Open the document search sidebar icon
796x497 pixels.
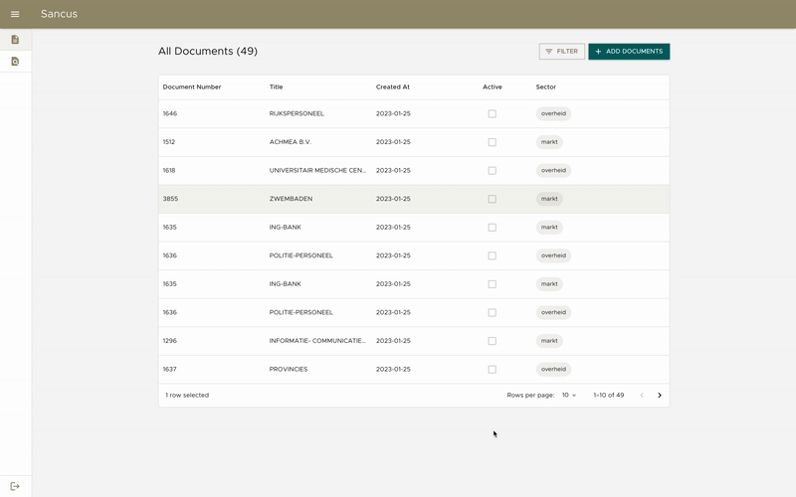(x=15, y=62)
